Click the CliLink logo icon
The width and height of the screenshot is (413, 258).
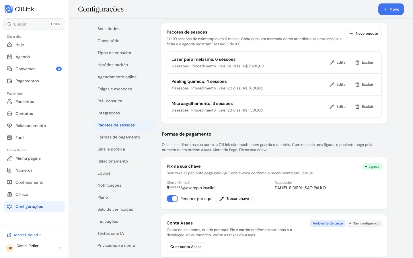(x=9, y=9)
